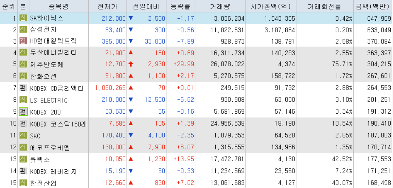
Task: Sort by the 전일대비 column header
Action: click(x=146, y=6)
